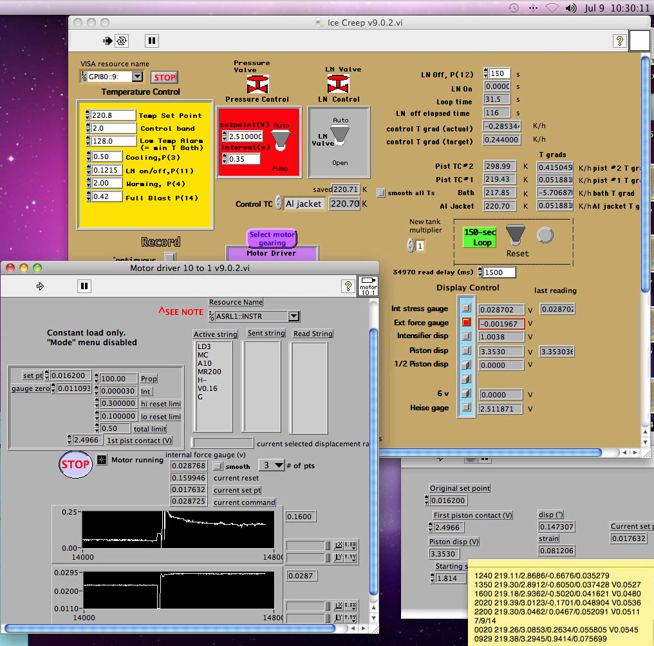Click the Run Continuously icon in Ice Creep toolbar
Image resolution: width=654 pixels, height=646 pixels.
click(x=122, y=41)
